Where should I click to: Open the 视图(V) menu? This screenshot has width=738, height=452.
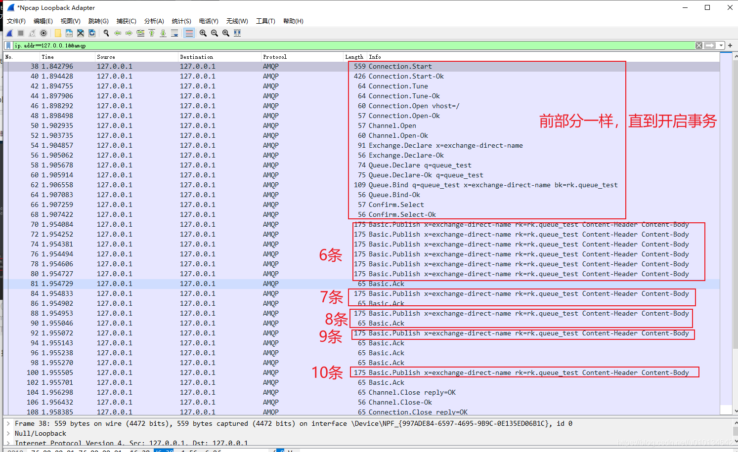point(71,21)
